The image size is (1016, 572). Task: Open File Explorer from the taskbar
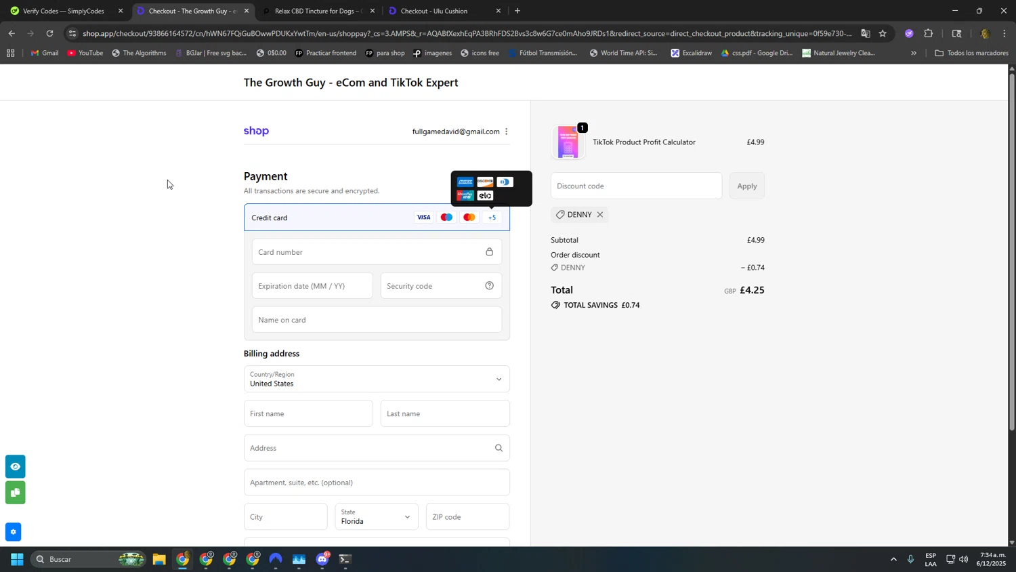point(159,559)
